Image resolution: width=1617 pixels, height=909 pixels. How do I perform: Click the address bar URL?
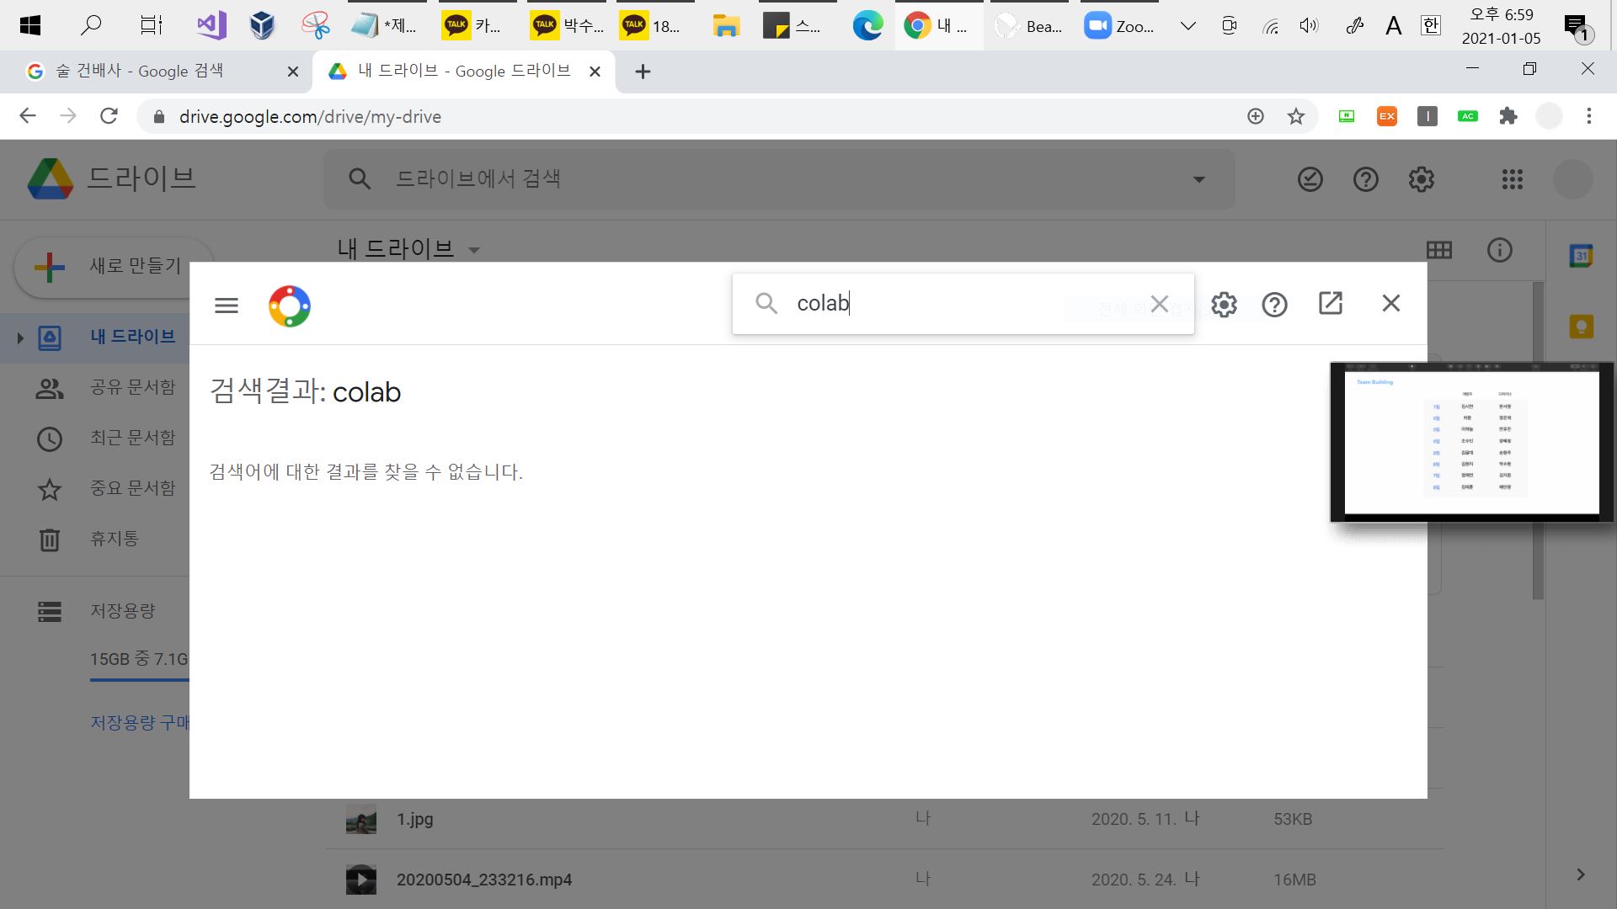pos(310,117)
